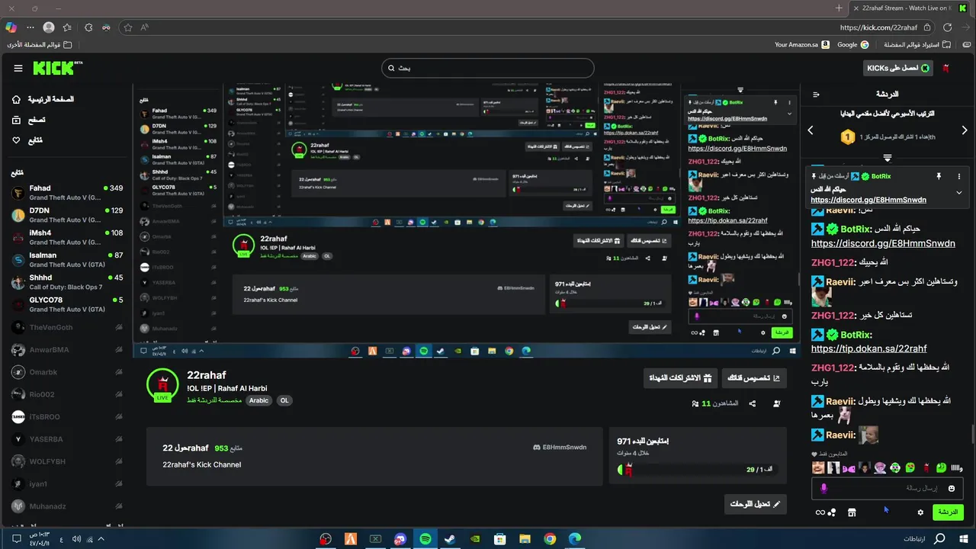Open followed channel iMsh4 in the sidebar
Image resolution: width=976 pixels, height=549 pixels.
pyautogui.click(x=67, y=237)
